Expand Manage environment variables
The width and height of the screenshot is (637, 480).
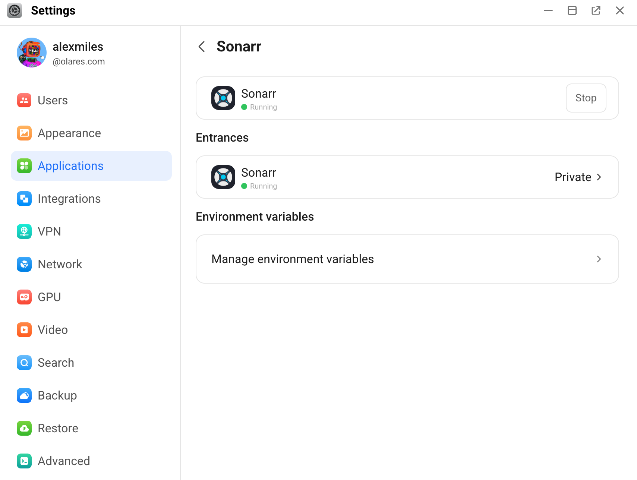coord(407,259)
